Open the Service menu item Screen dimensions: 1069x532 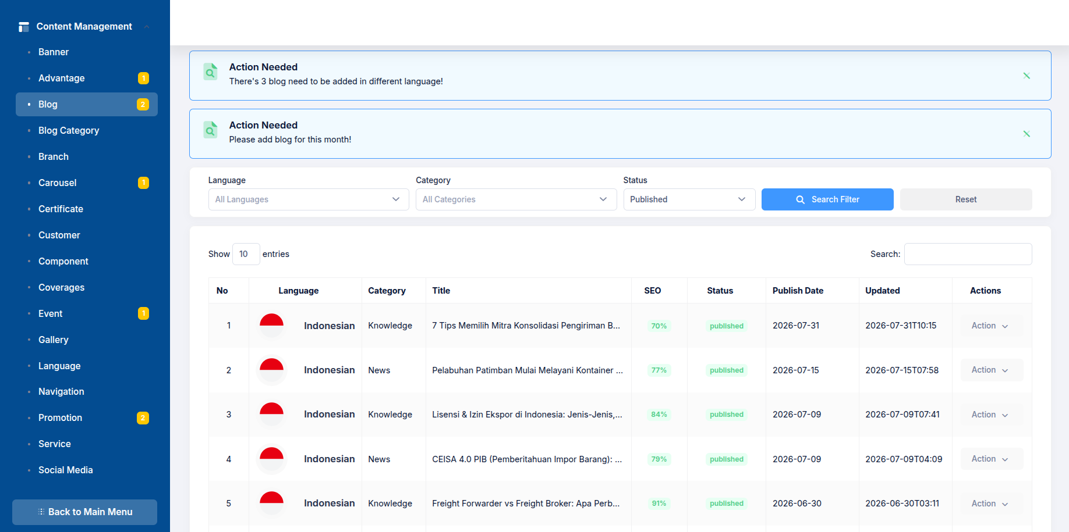55,444
